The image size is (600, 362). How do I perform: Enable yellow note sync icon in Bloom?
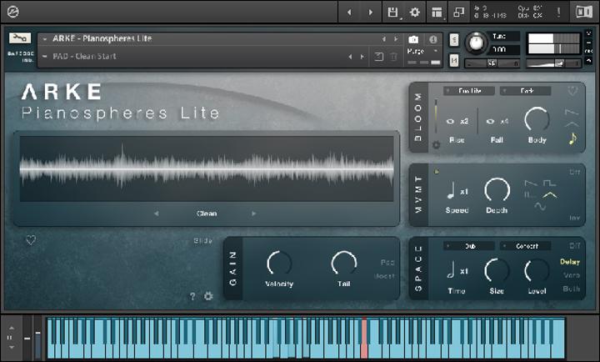pos(572,138)
